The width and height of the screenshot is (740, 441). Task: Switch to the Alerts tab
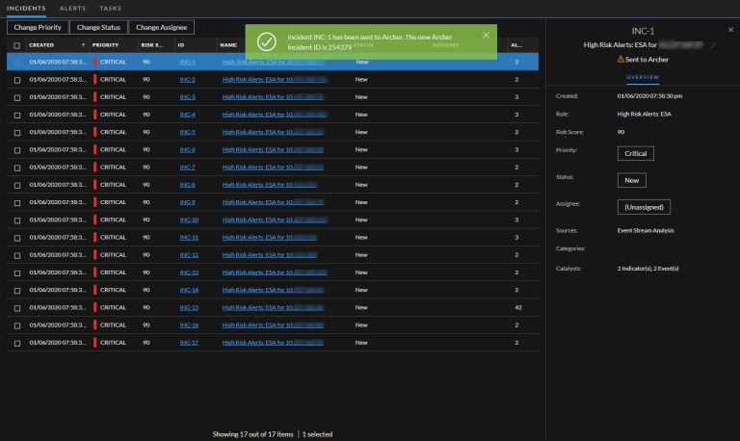click(x=73, y=8)
